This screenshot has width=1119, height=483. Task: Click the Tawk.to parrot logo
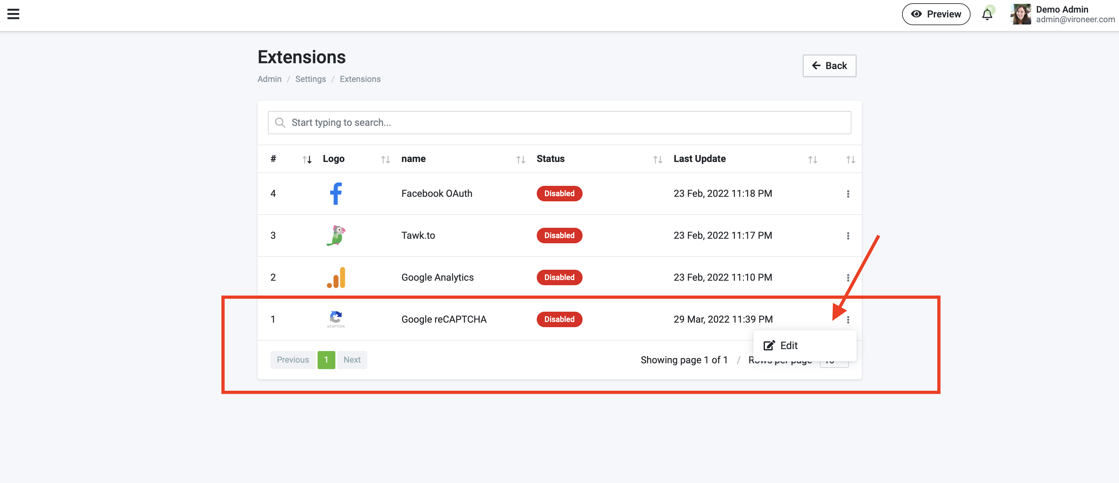[x=335, y=236]
